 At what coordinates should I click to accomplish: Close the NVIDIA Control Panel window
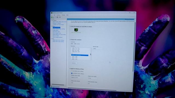coord(134,13)
